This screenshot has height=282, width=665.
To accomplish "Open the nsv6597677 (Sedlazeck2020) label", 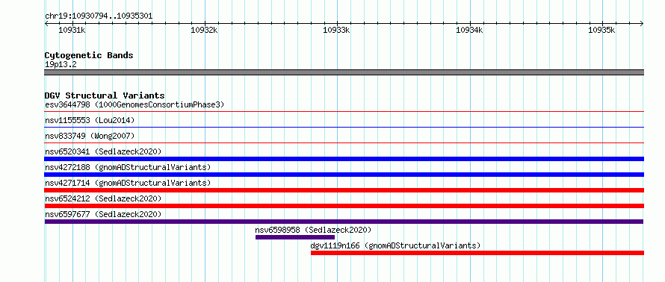I will 103,214.
